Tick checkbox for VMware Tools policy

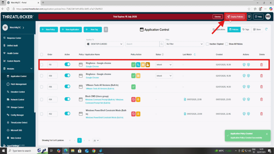tap(41, 87)
